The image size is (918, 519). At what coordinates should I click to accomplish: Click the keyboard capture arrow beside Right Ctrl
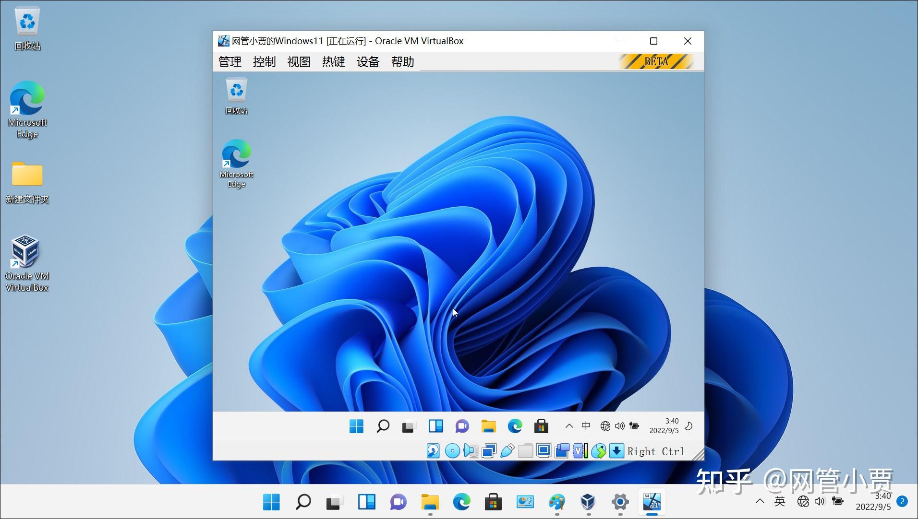point(616,451)
